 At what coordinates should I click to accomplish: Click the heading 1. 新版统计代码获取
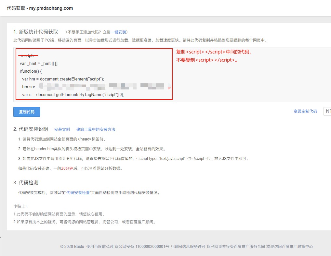[x=36, y=32]
